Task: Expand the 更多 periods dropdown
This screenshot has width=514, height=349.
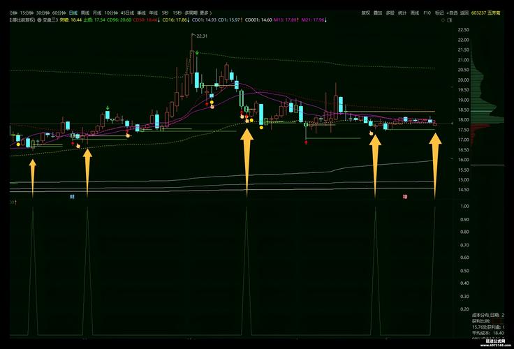Action: click(x=205, y=13)
